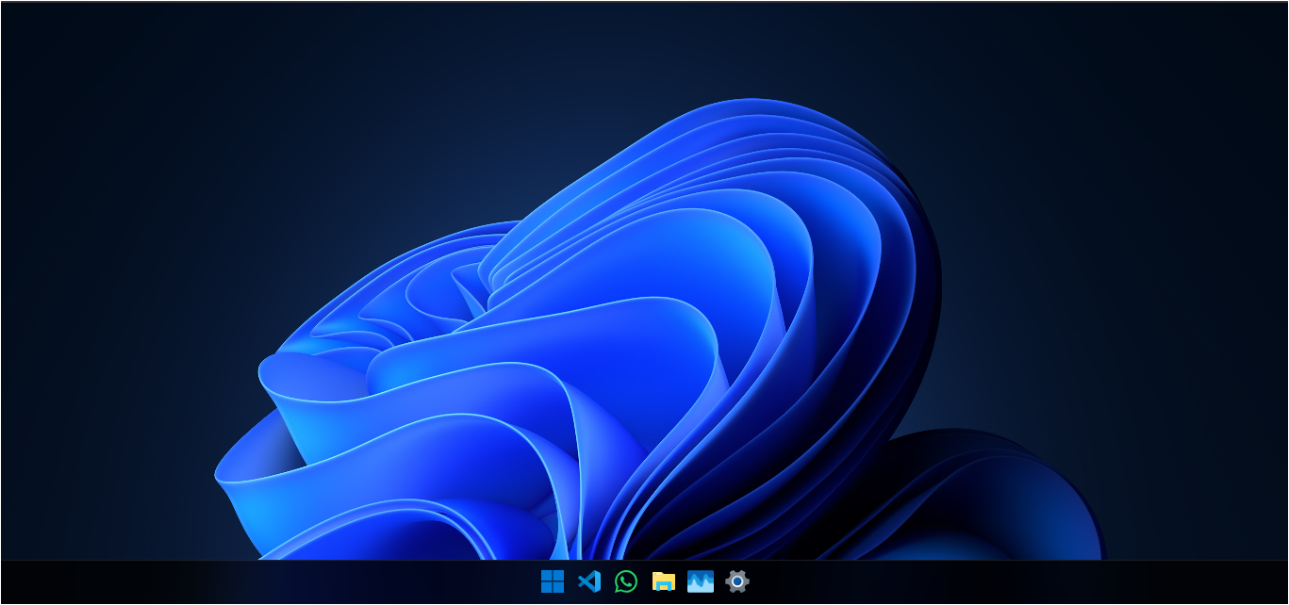
Task: Select the green phone-bubble chat icon
Action: (x=626, y=581)
